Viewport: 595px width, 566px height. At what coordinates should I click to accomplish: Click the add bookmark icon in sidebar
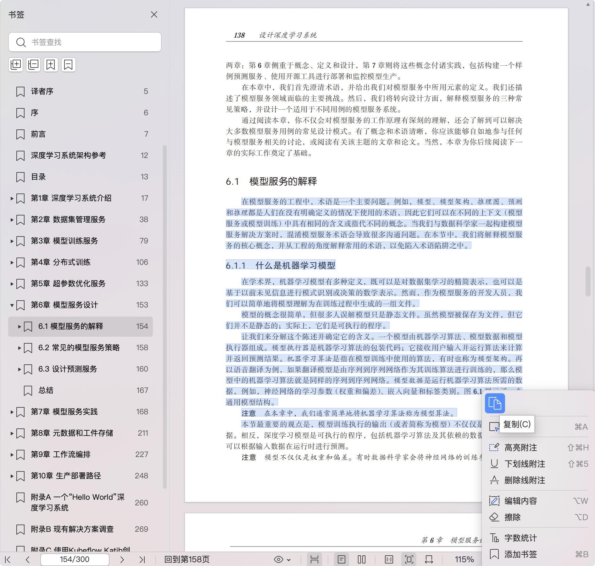[x=51, y=65]
